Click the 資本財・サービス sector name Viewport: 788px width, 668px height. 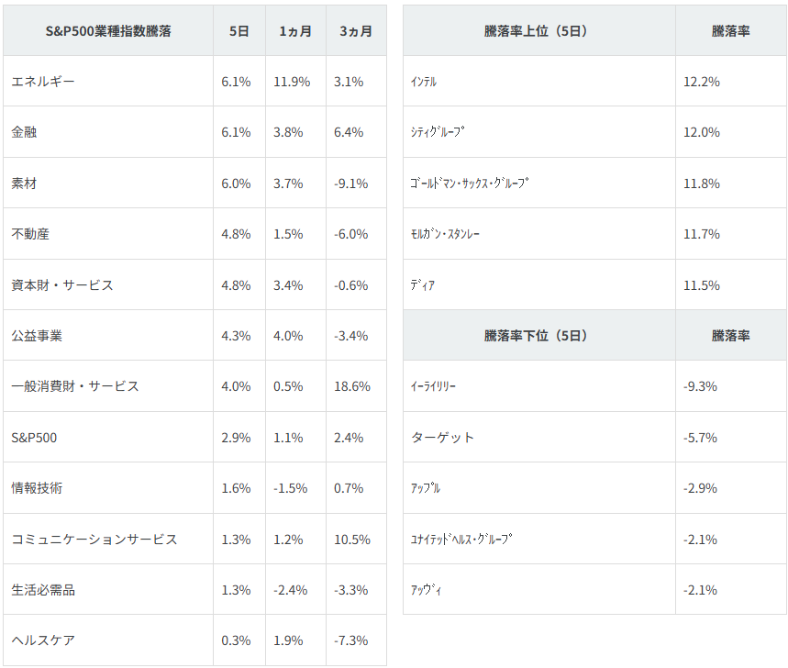tap(62, 285)
